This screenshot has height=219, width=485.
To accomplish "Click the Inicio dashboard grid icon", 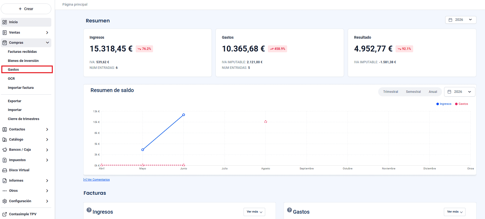I will tap(5, 22).
